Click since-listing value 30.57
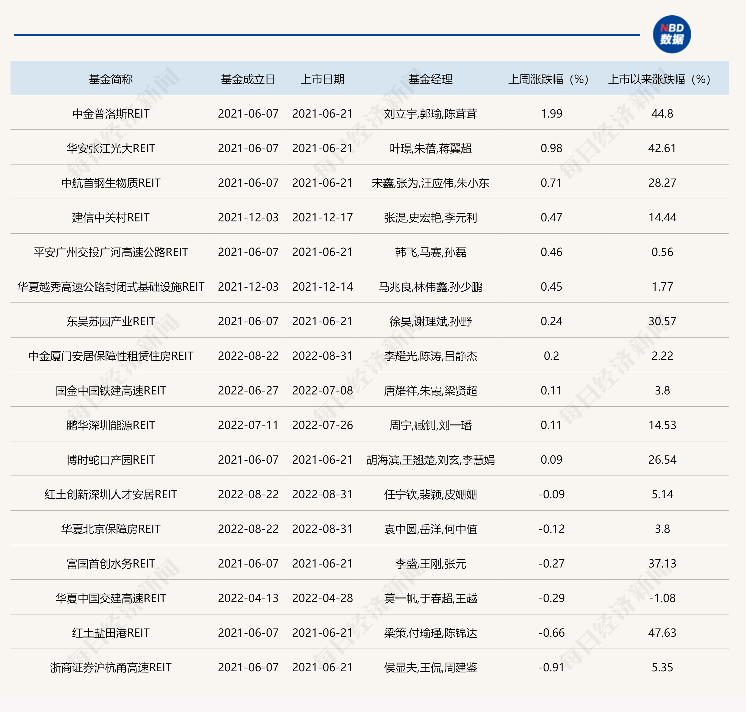Image resolution: width=746 pixels, height=712 pixels. (663, 321)
